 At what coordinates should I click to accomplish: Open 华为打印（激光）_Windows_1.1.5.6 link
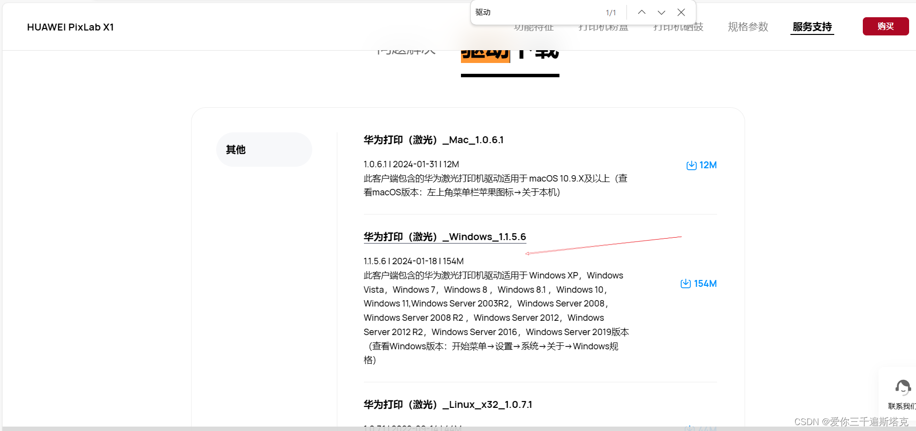point(445,237)
